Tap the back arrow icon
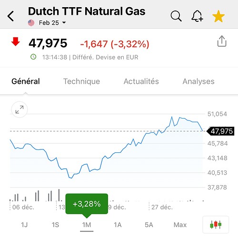Image resolution: width=238 pixels, height=238 pixels. (x=11, y=16)
